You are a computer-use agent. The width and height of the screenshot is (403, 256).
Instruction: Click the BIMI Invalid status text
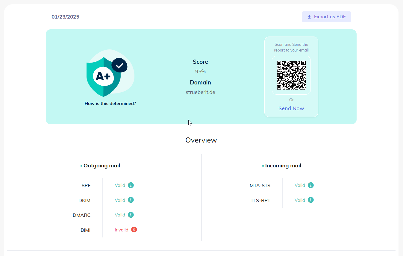coord(121,230)
